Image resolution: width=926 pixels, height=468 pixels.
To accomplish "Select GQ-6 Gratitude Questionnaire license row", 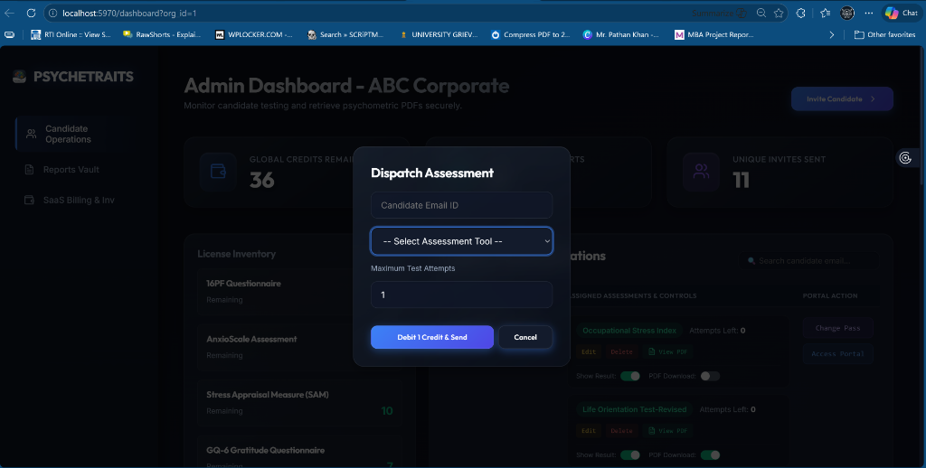I will 300,452.
